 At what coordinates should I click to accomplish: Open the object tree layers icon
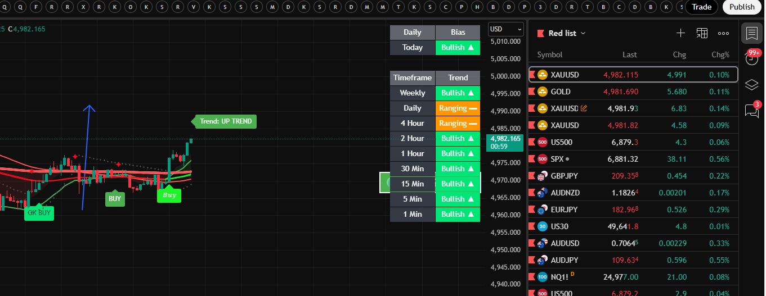[x=751, y=85]
